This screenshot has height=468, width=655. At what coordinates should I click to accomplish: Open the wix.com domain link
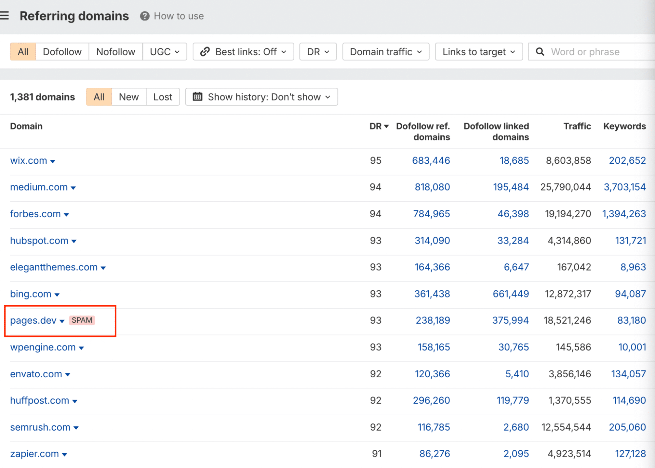point(29,161)
